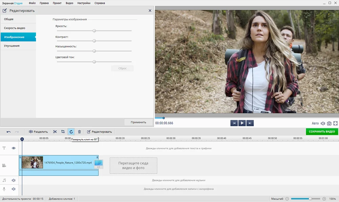Click the green Сохранить видео button
The width and height of the screenshot is (339, 202).
tap(322, 132)
